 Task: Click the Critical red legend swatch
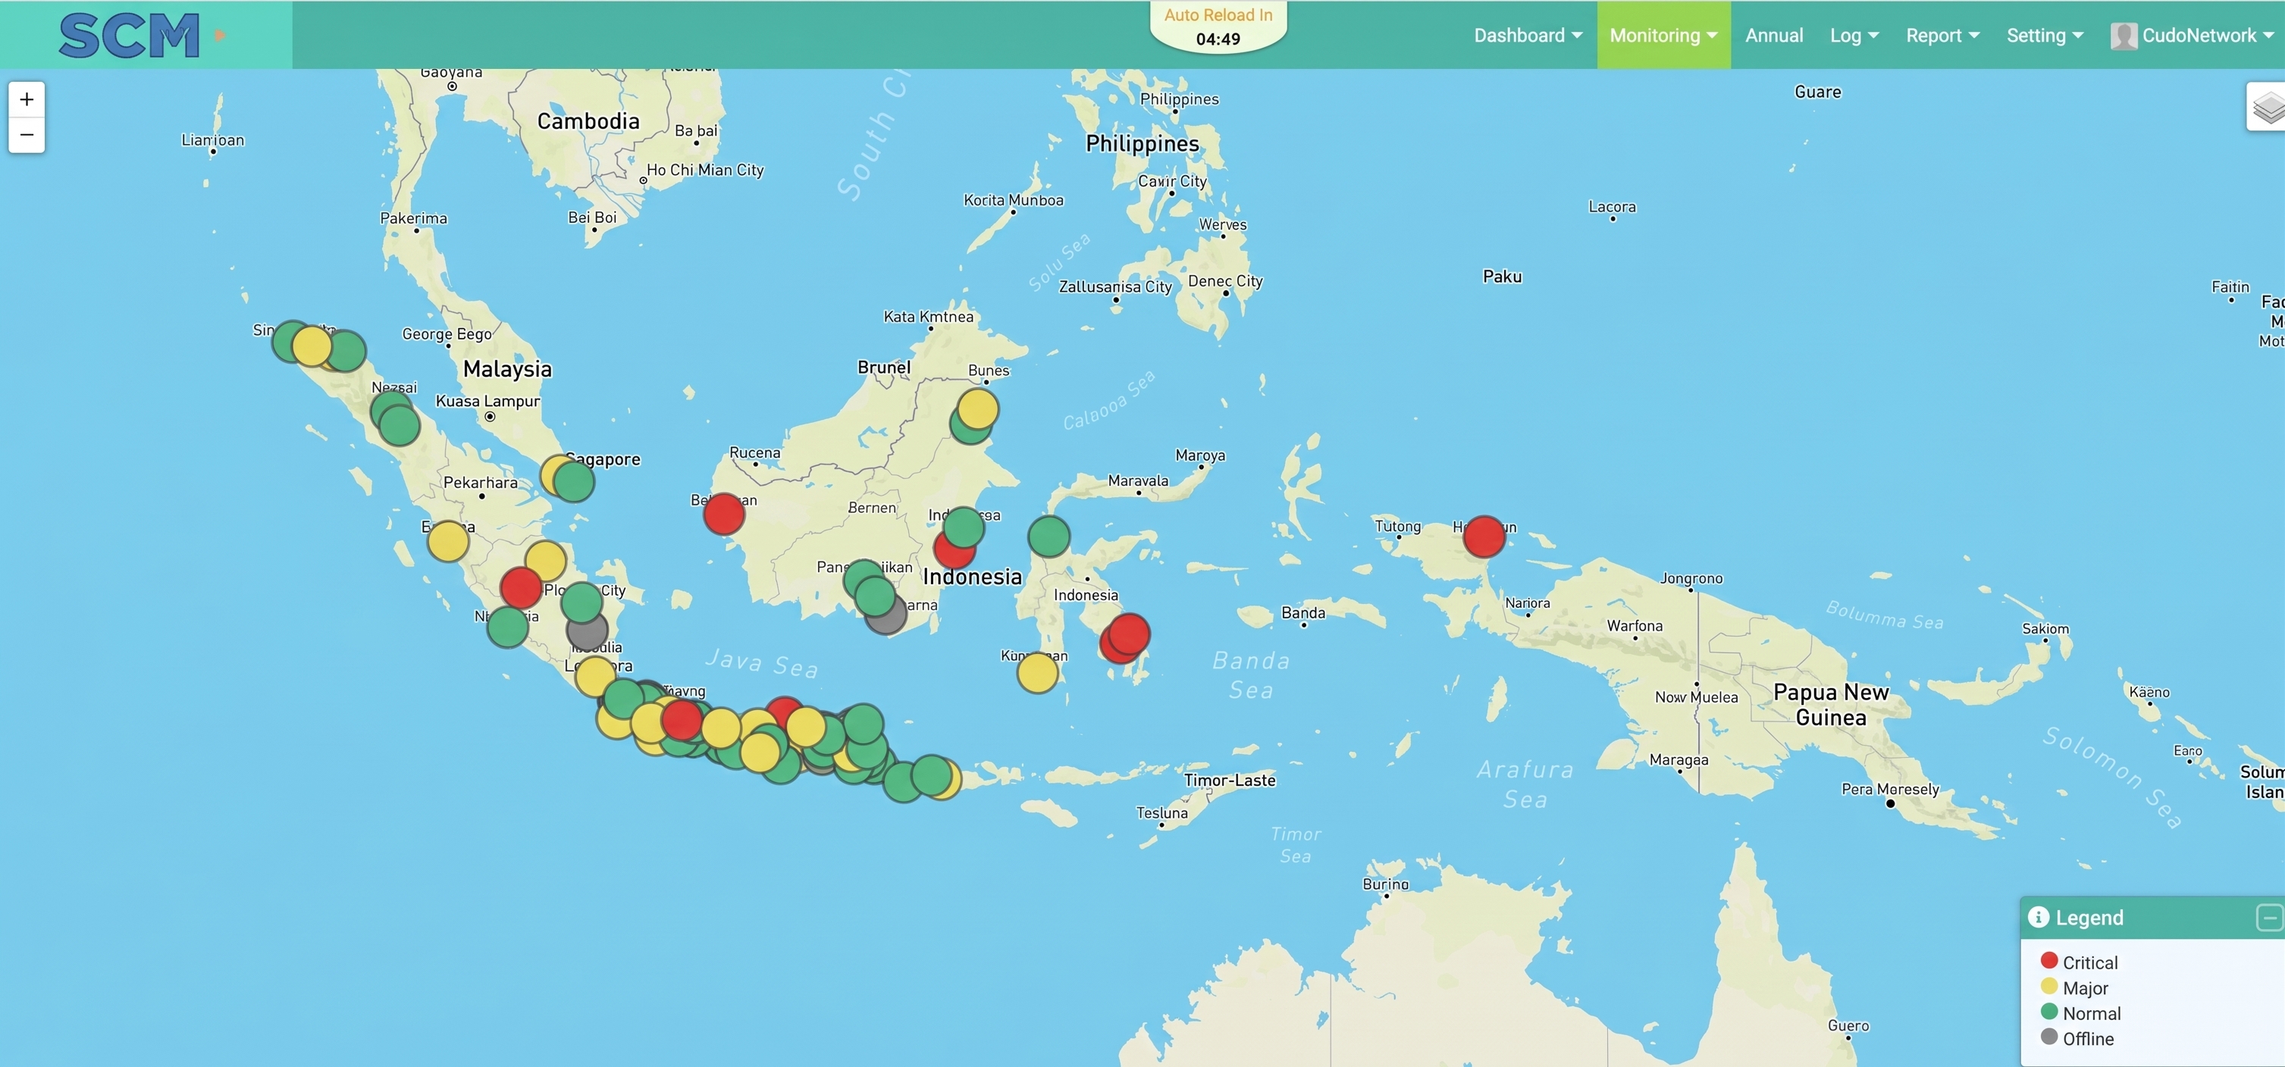(x=2049, y=961)
